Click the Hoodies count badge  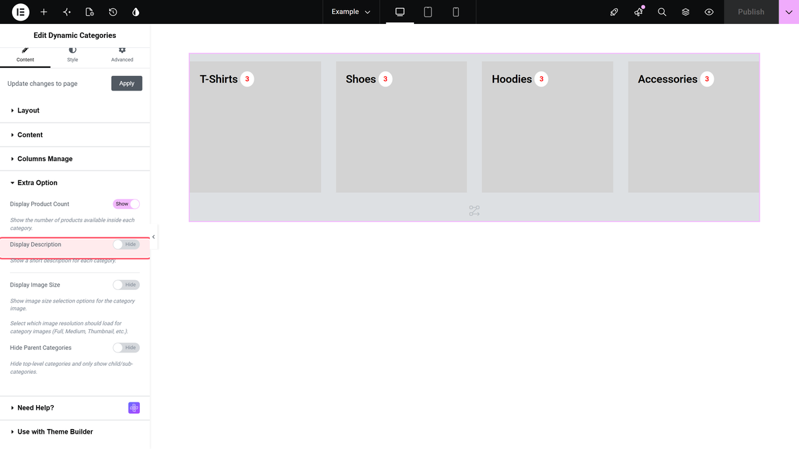click(541, 79)
